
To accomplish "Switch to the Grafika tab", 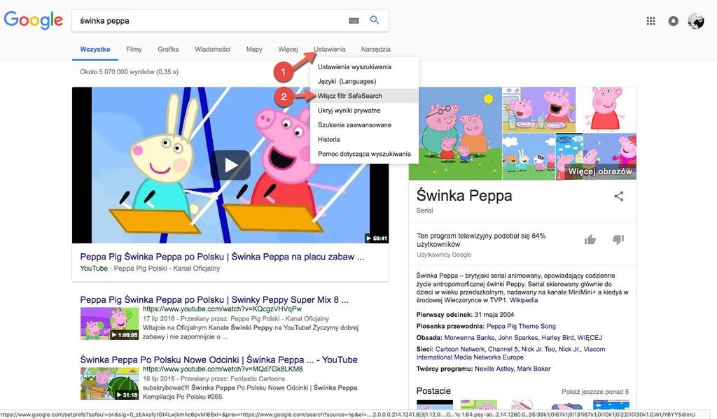I will tap(168, 50).
